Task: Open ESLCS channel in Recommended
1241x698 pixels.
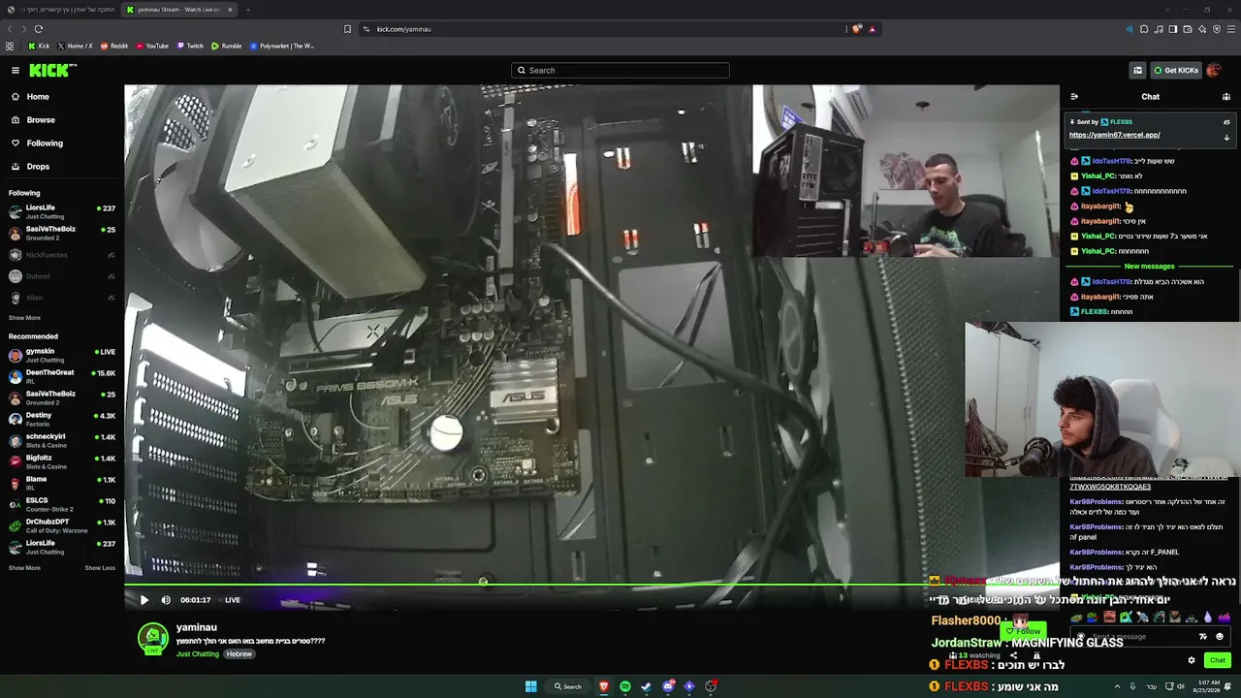Action: tap(62, 504)
